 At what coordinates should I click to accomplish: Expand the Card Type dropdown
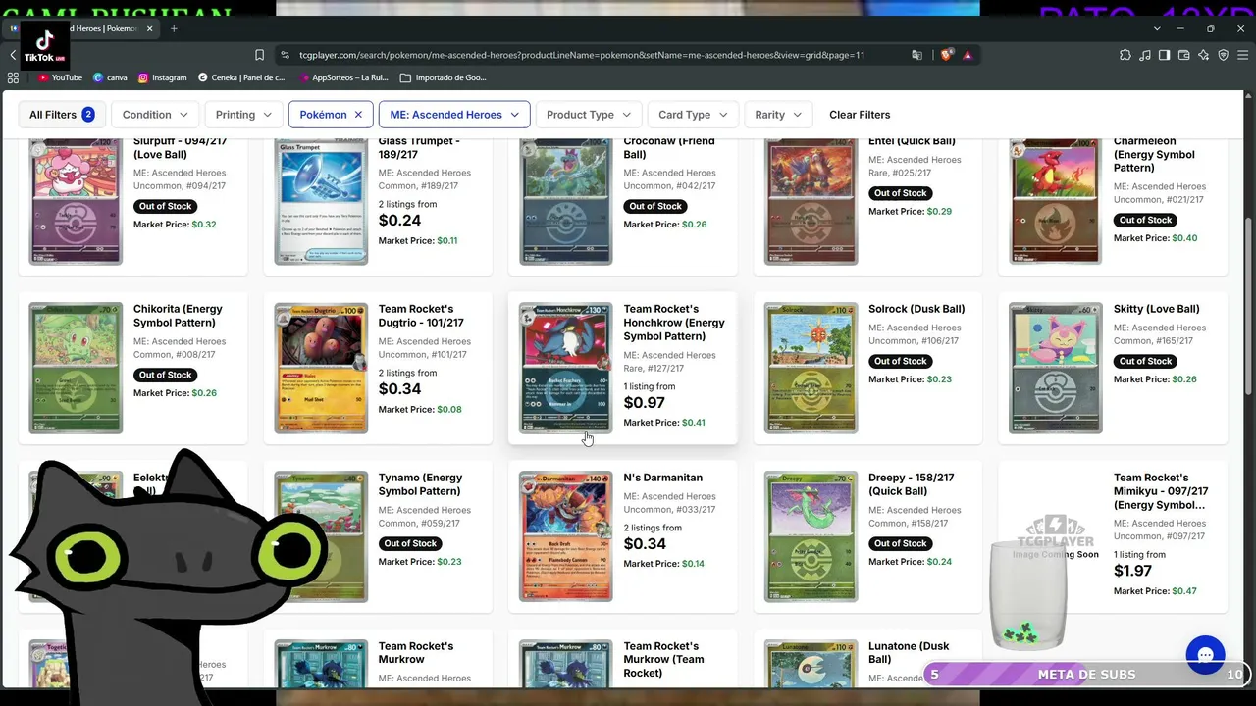tap(693, 115)
